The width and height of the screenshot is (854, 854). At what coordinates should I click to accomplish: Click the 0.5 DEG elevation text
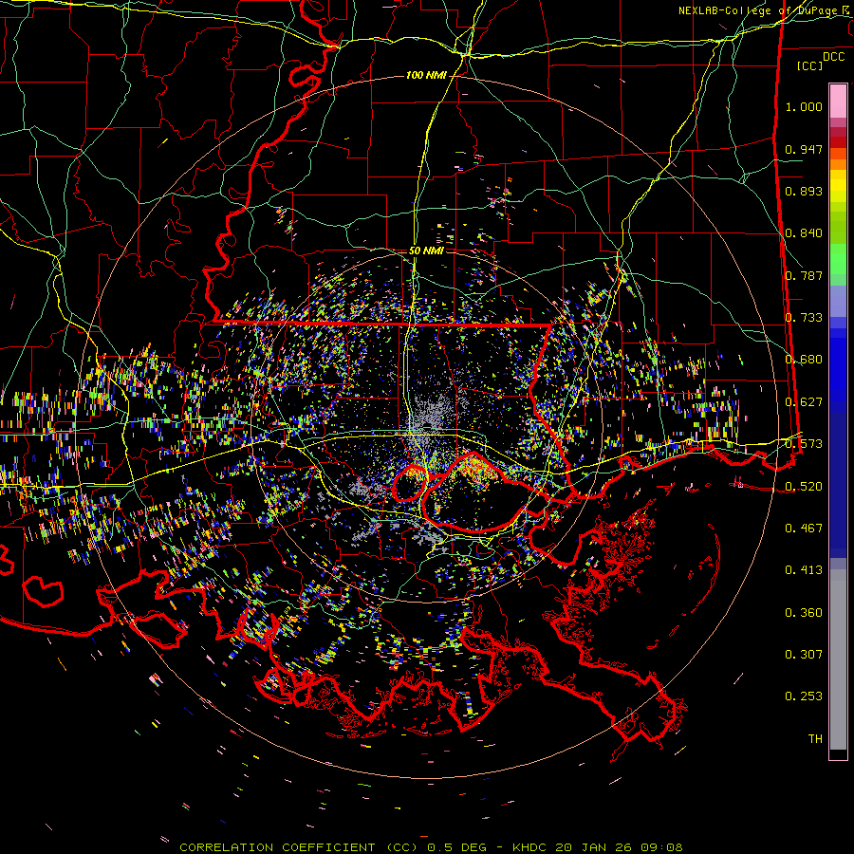coord(458,847)
